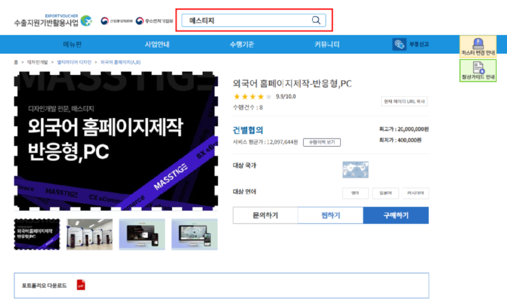
Task: Click the main MASSTIGE product image
Action: (x=116, y=141)
